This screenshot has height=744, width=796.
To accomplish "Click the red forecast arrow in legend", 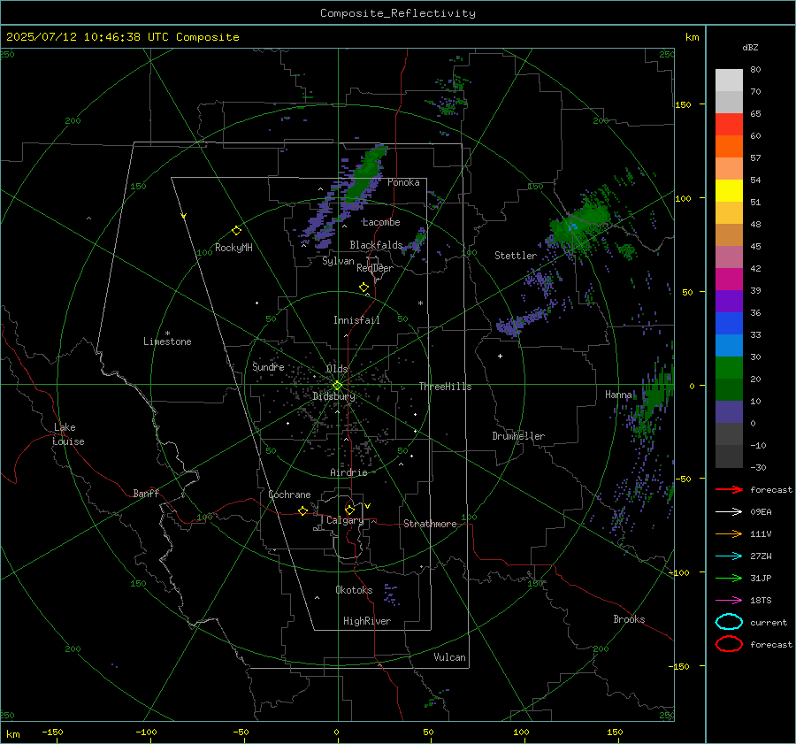I will (730, 489).
